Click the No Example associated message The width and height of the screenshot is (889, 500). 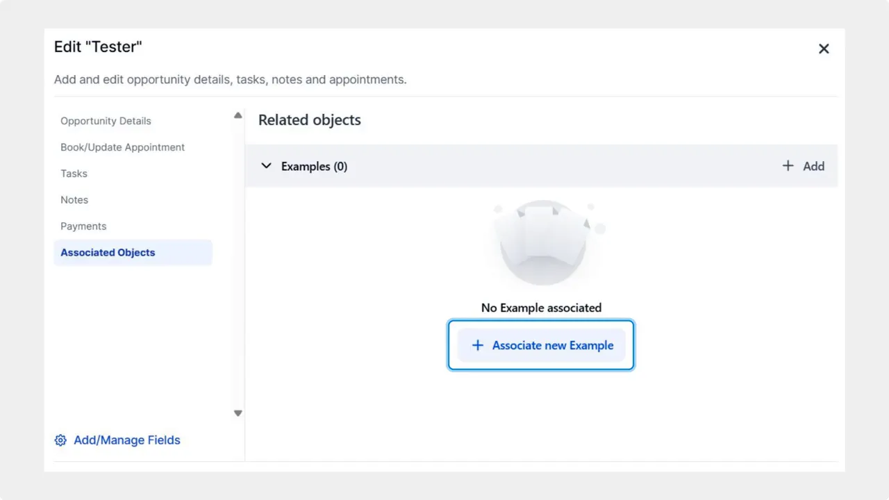(x=541, y=308)
